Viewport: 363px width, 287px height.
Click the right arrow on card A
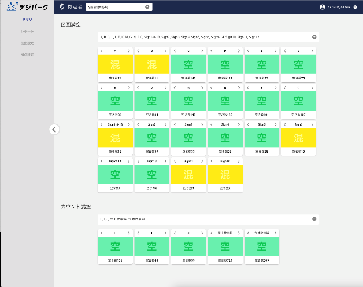[129, 51]
